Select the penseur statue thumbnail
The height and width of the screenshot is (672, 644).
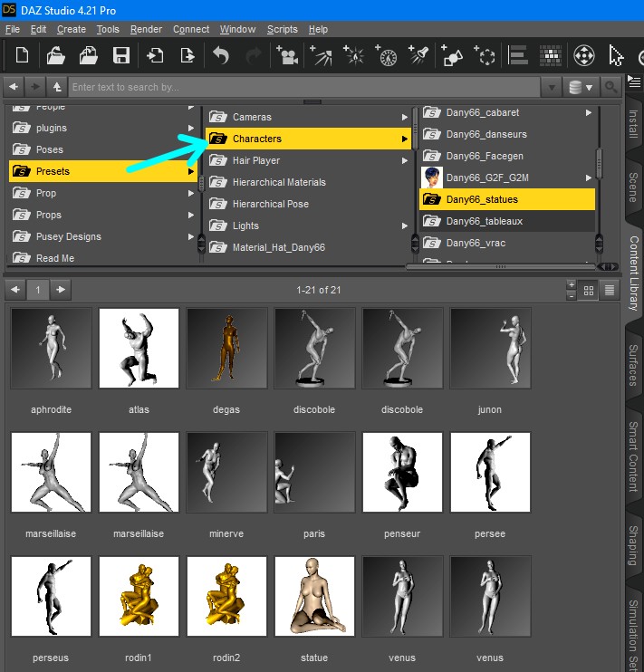[x=402, y=472]
